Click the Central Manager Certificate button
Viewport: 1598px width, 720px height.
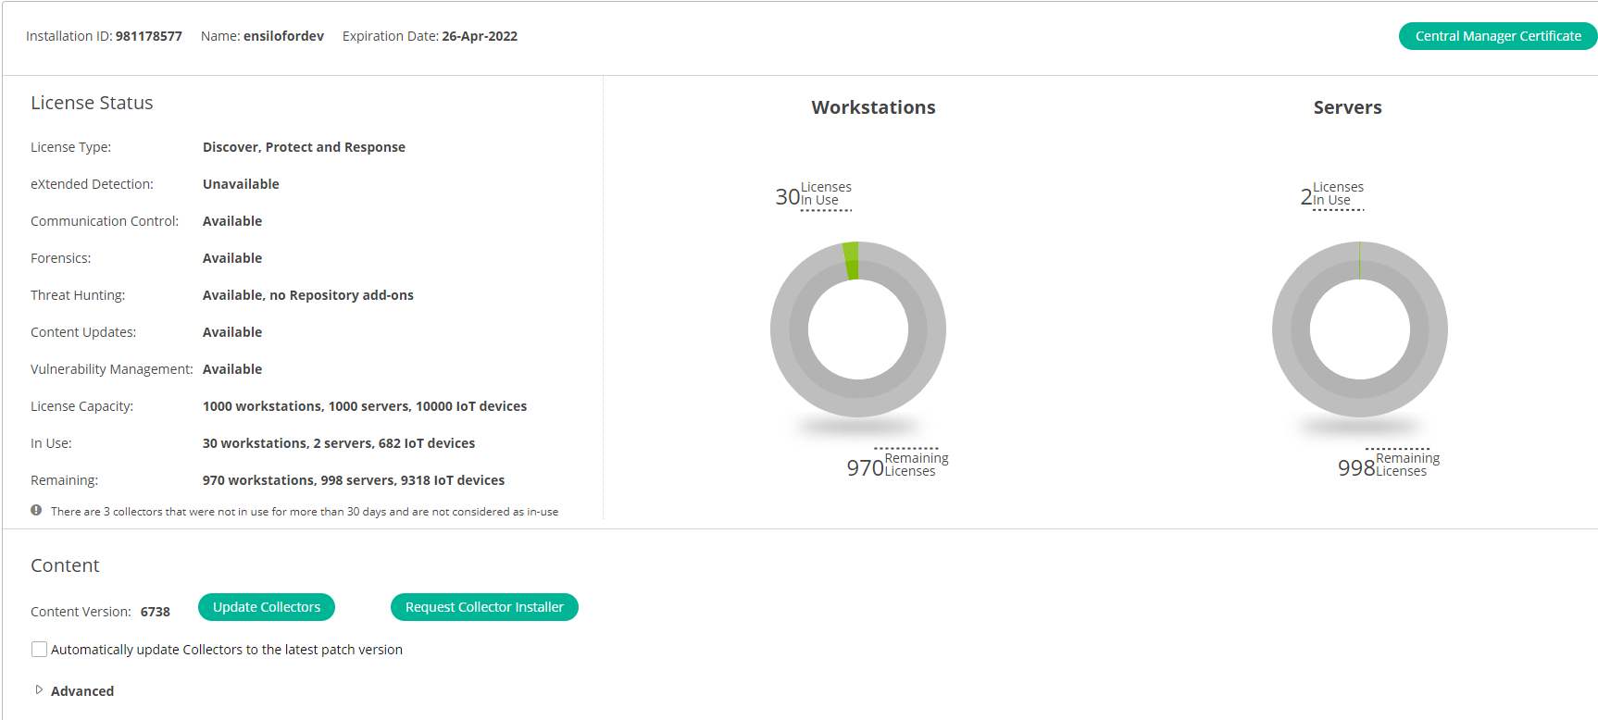pos(1497,36)
